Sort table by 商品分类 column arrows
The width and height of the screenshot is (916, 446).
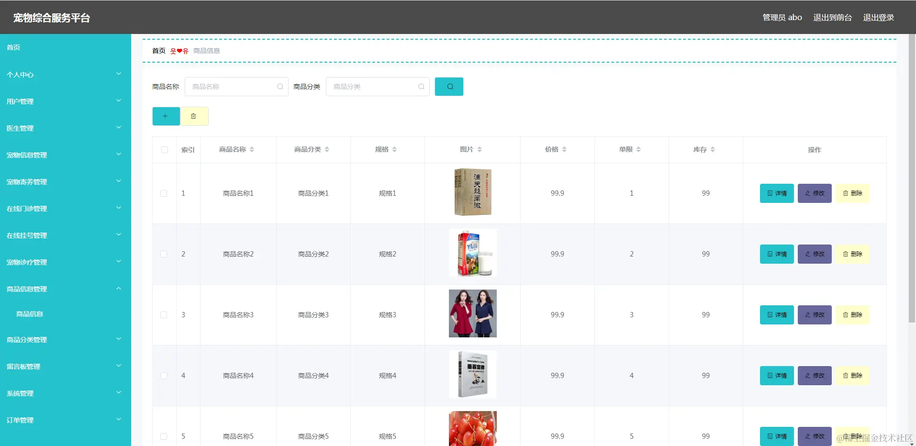(327, 149)
